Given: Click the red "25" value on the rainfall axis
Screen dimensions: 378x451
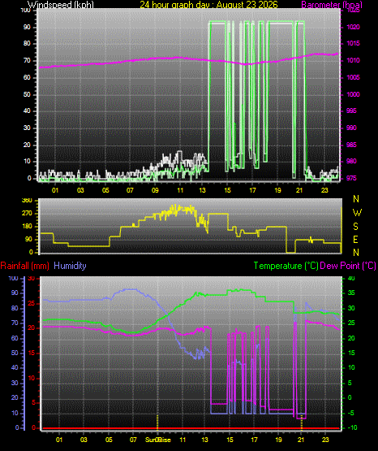Looking at the screenshot, I should [x=32, y=304].
